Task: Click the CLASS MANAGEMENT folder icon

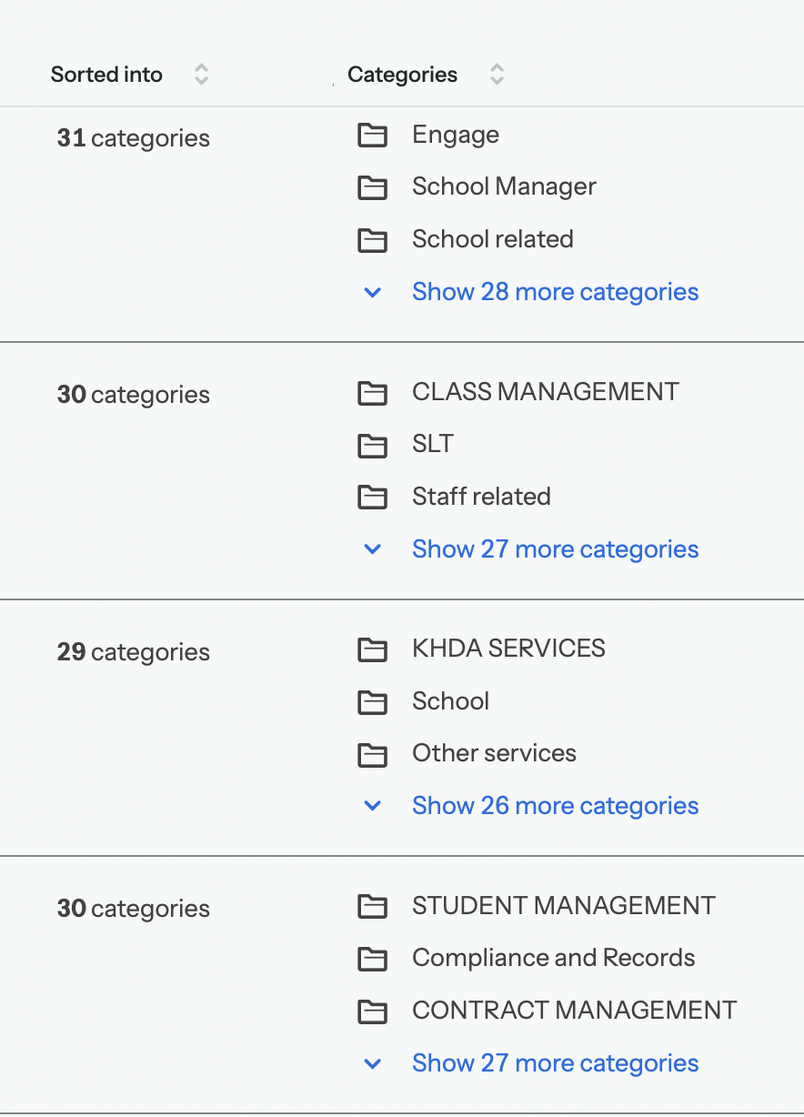Action: point(372,393)
